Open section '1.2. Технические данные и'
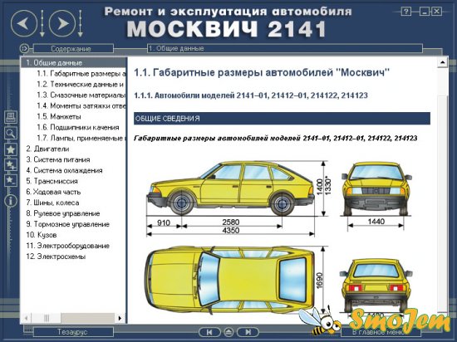Viewport: 457px width, 342px height. [80, 85]
